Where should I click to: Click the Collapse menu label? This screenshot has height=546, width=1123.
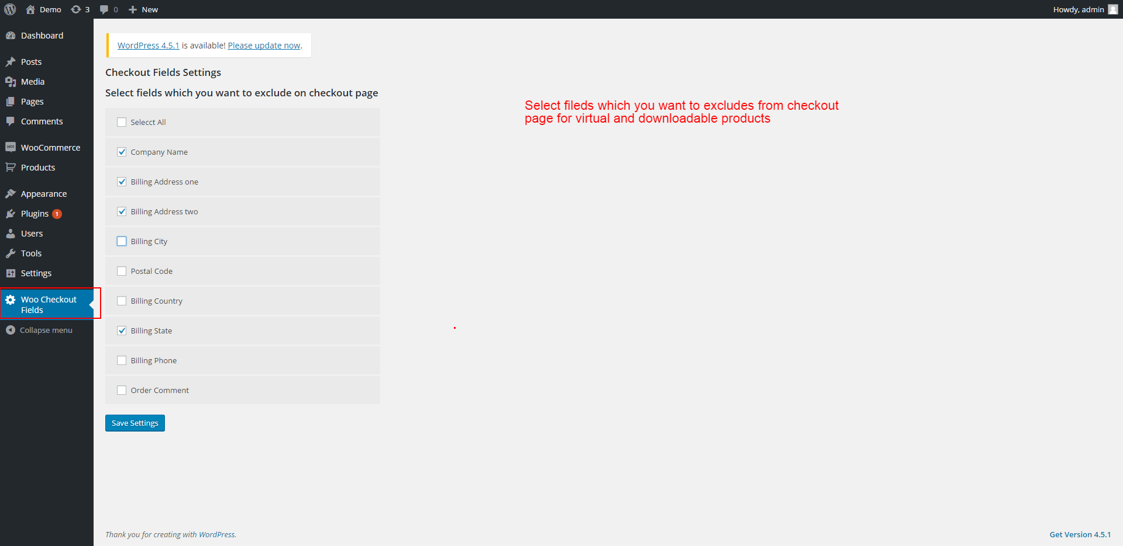click(46, 331)
